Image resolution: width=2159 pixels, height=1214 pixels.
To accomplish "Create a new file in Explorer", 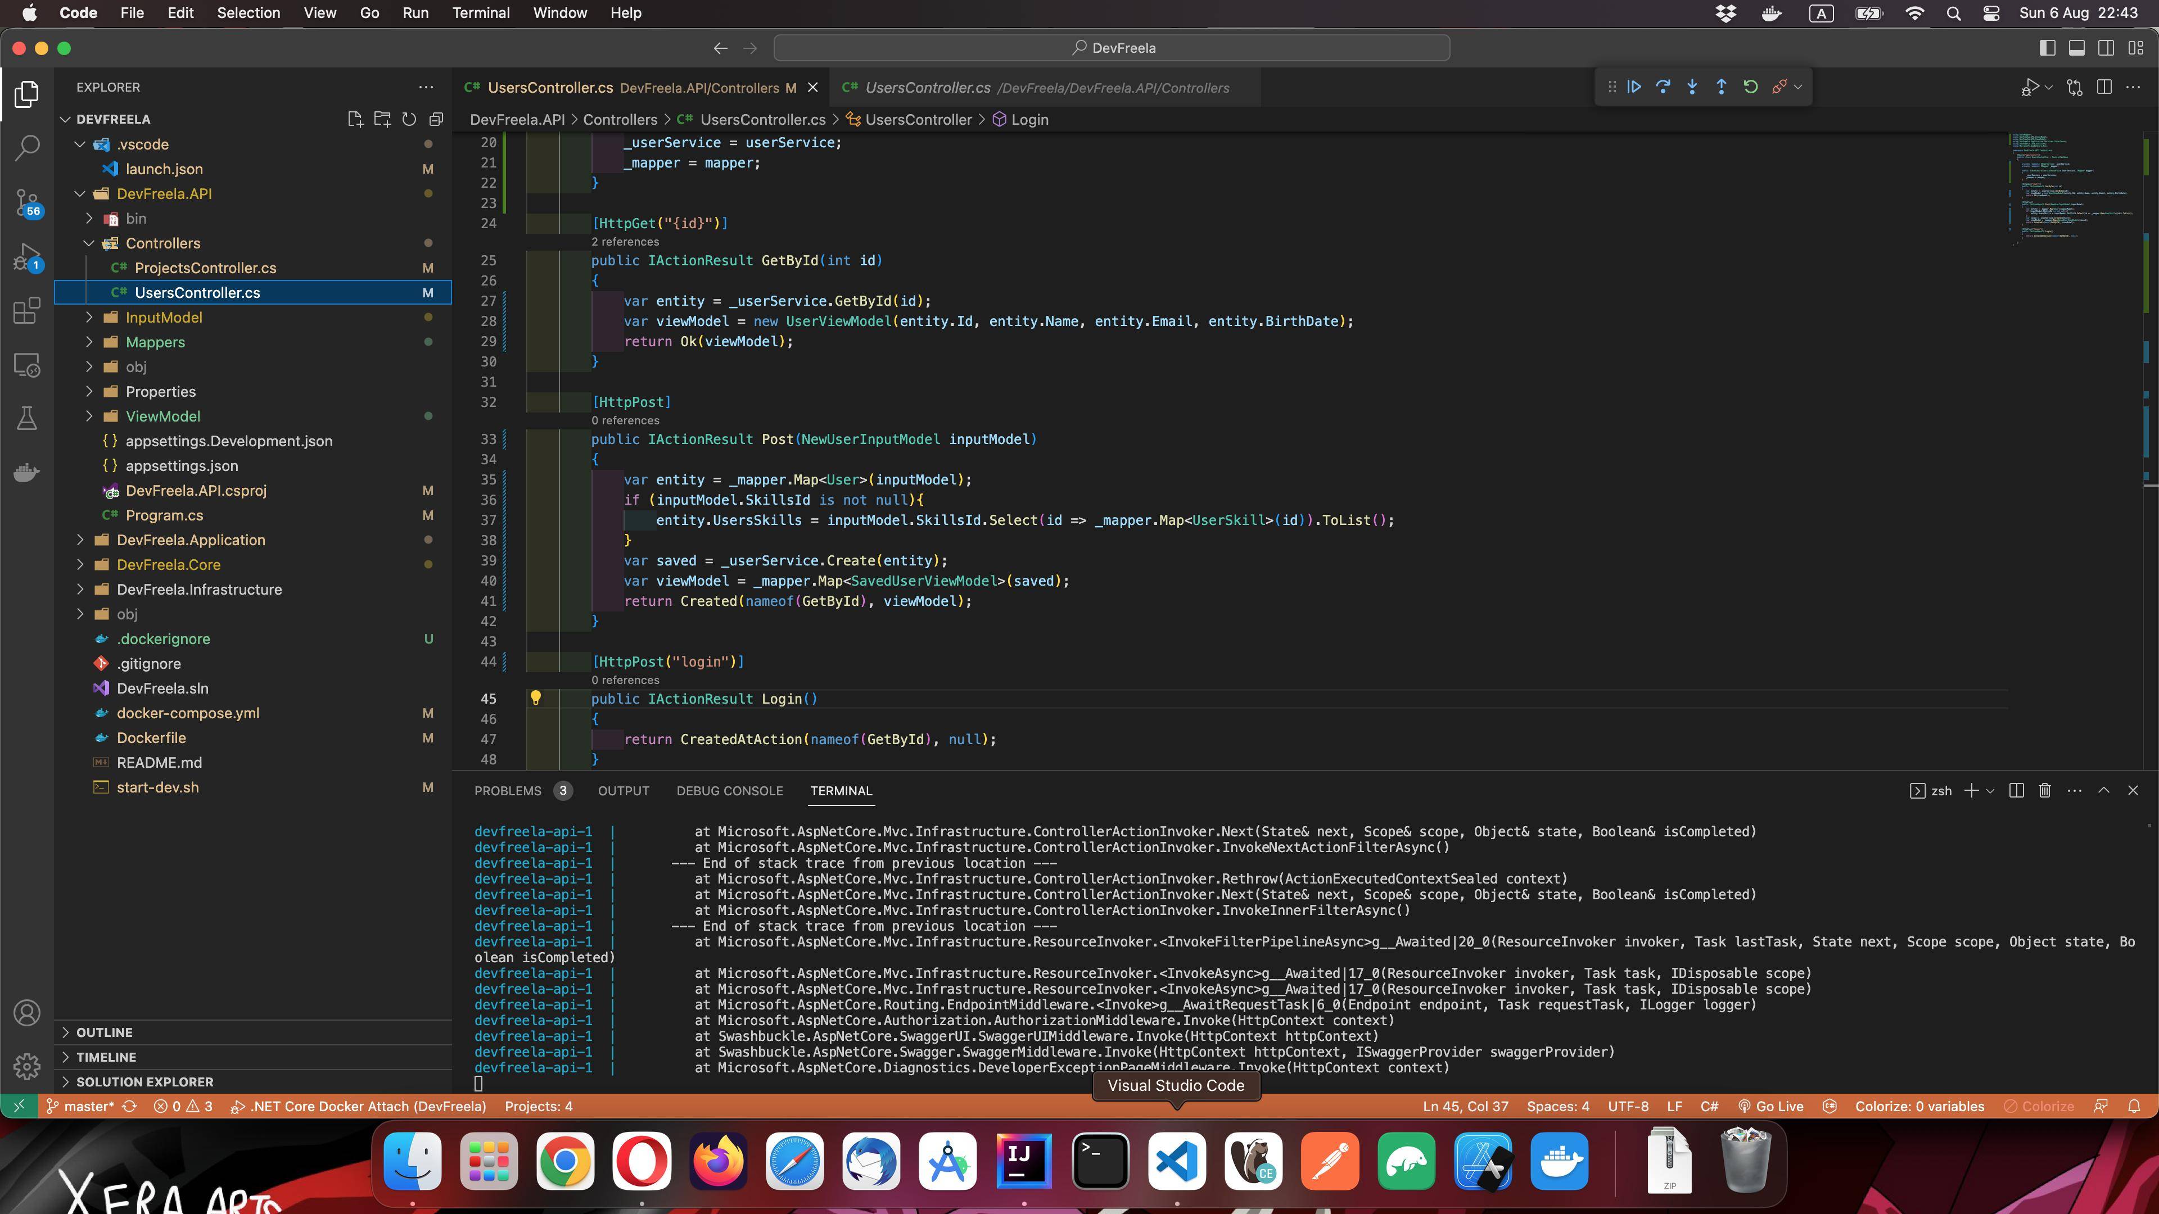I will point(355,119).
